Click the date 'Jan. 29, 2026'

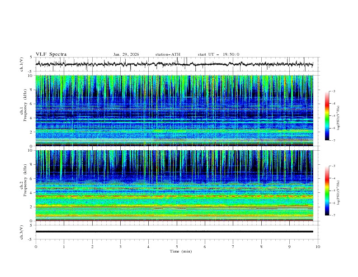126,54
